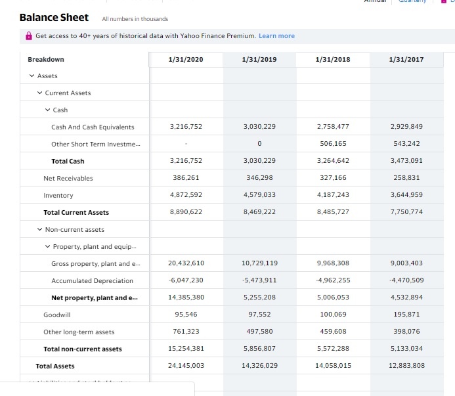
Task: Click the 4,187,243 inventory value
Action: (x=333, y=195)
